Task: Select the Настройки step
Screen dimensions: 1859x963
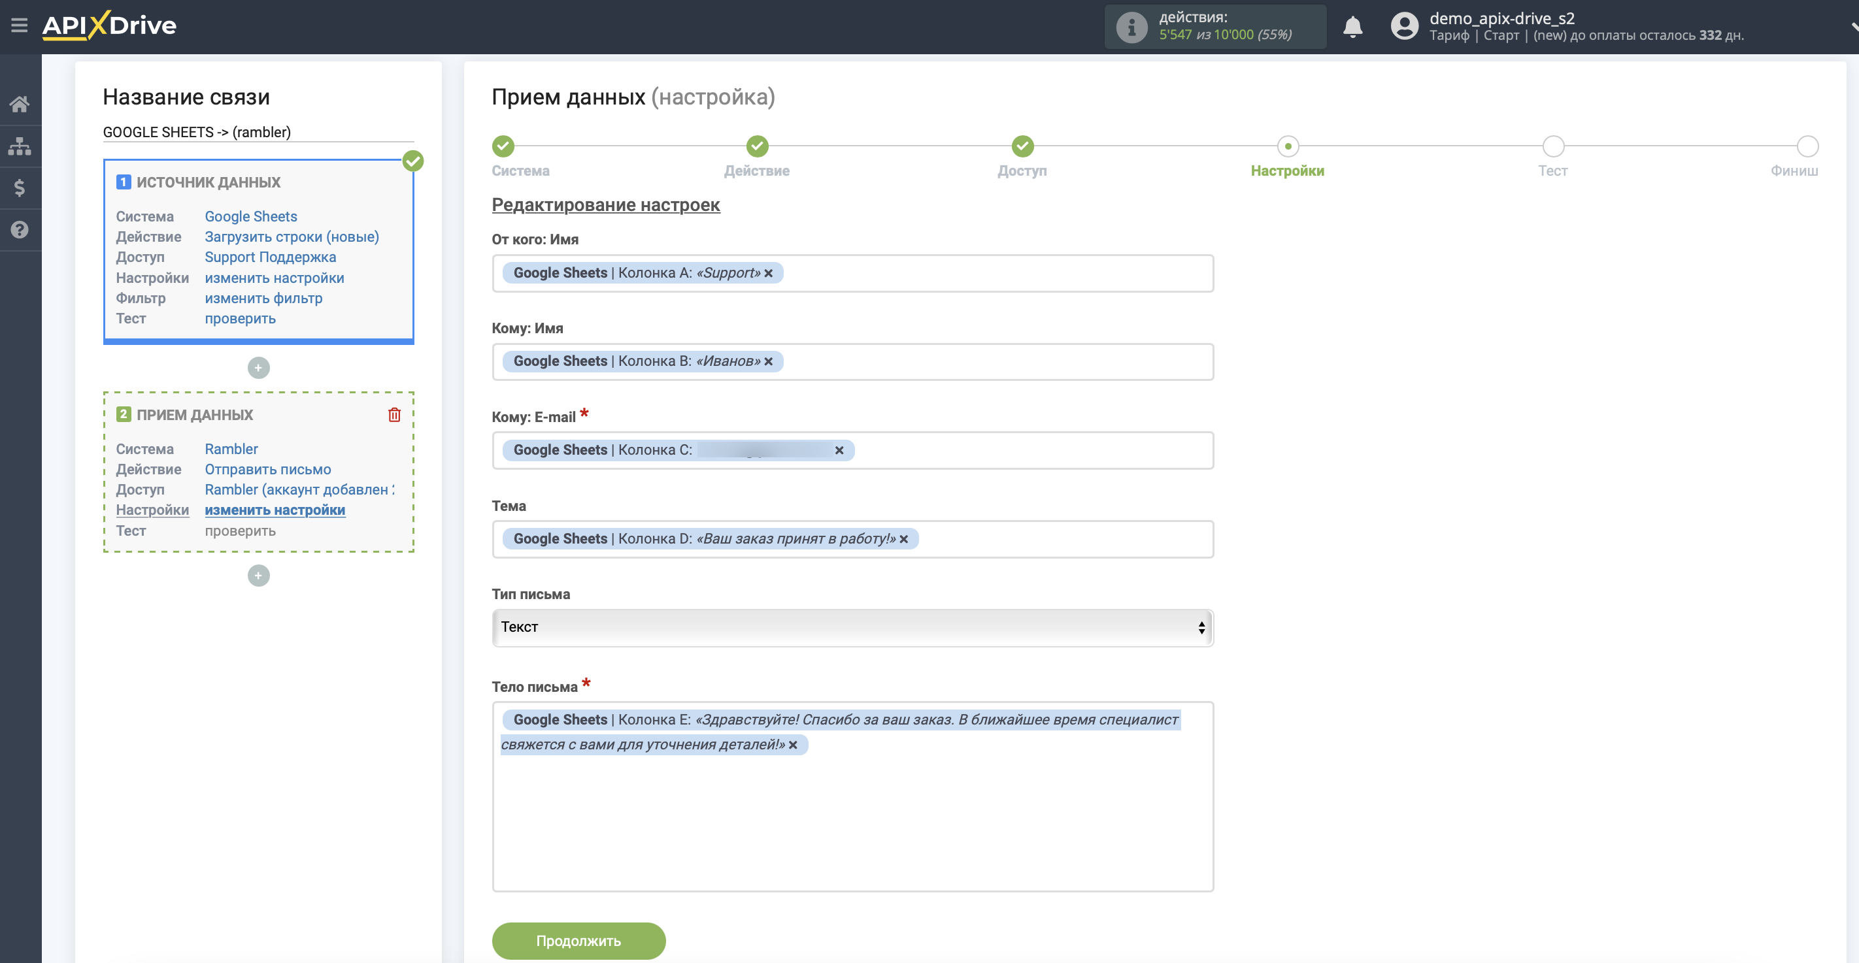Action: pyautogui.click(x=1288, y=146)
